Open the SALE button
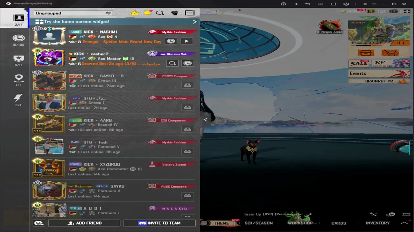This screenshot has width=414, height=232. pyautogui.click(x=359, y=63)
